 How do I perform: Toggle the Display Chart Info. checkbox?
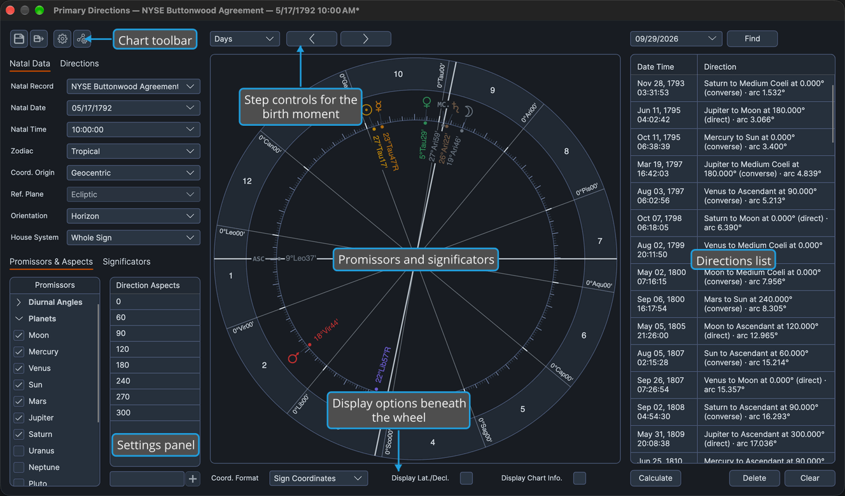click(580, 478)
